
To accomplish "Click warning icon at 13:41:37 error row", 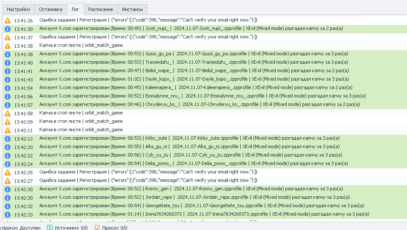I will [8, 38].
